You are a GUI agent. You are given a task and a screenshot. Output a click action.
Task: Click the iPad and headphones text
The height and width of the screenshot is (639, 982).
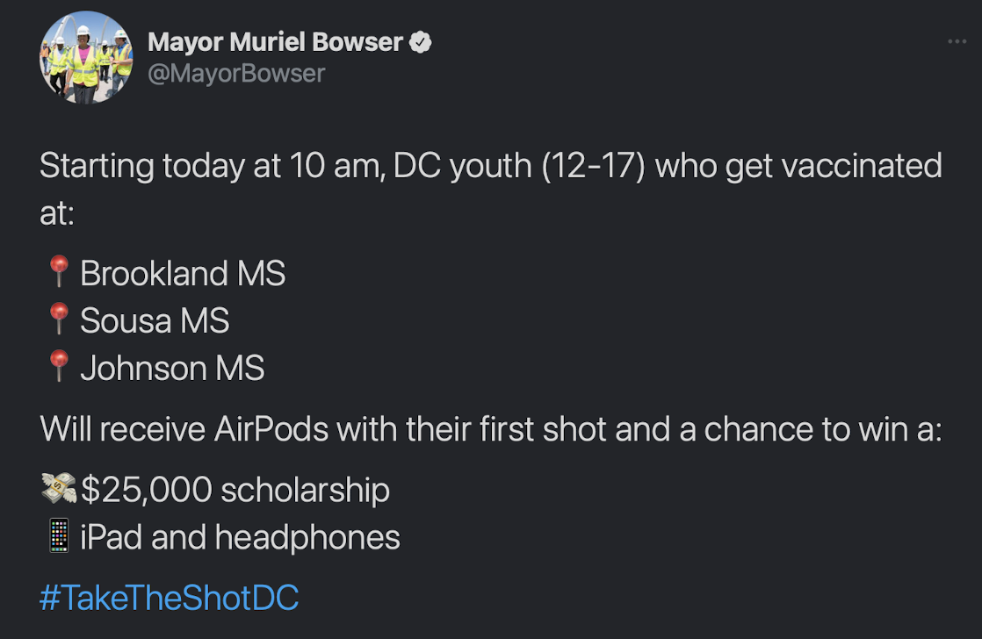click(240, 536)
